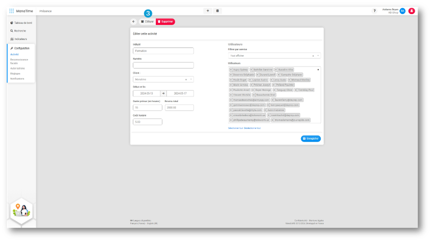Image resolution: width=431 pixels, height=241 pixels.
Task: Open Autorisations under Configuration
Action: [x=18, y=68]
